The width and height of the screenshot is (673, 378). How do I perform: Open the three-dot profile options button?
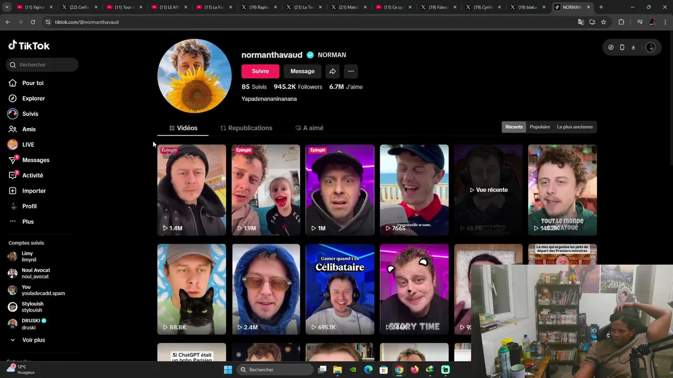(351, 71)
